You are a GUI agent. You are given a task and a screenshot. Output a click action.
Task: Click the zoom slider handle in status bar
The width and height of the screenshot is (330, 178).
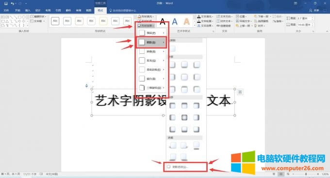tap(306, 174)
